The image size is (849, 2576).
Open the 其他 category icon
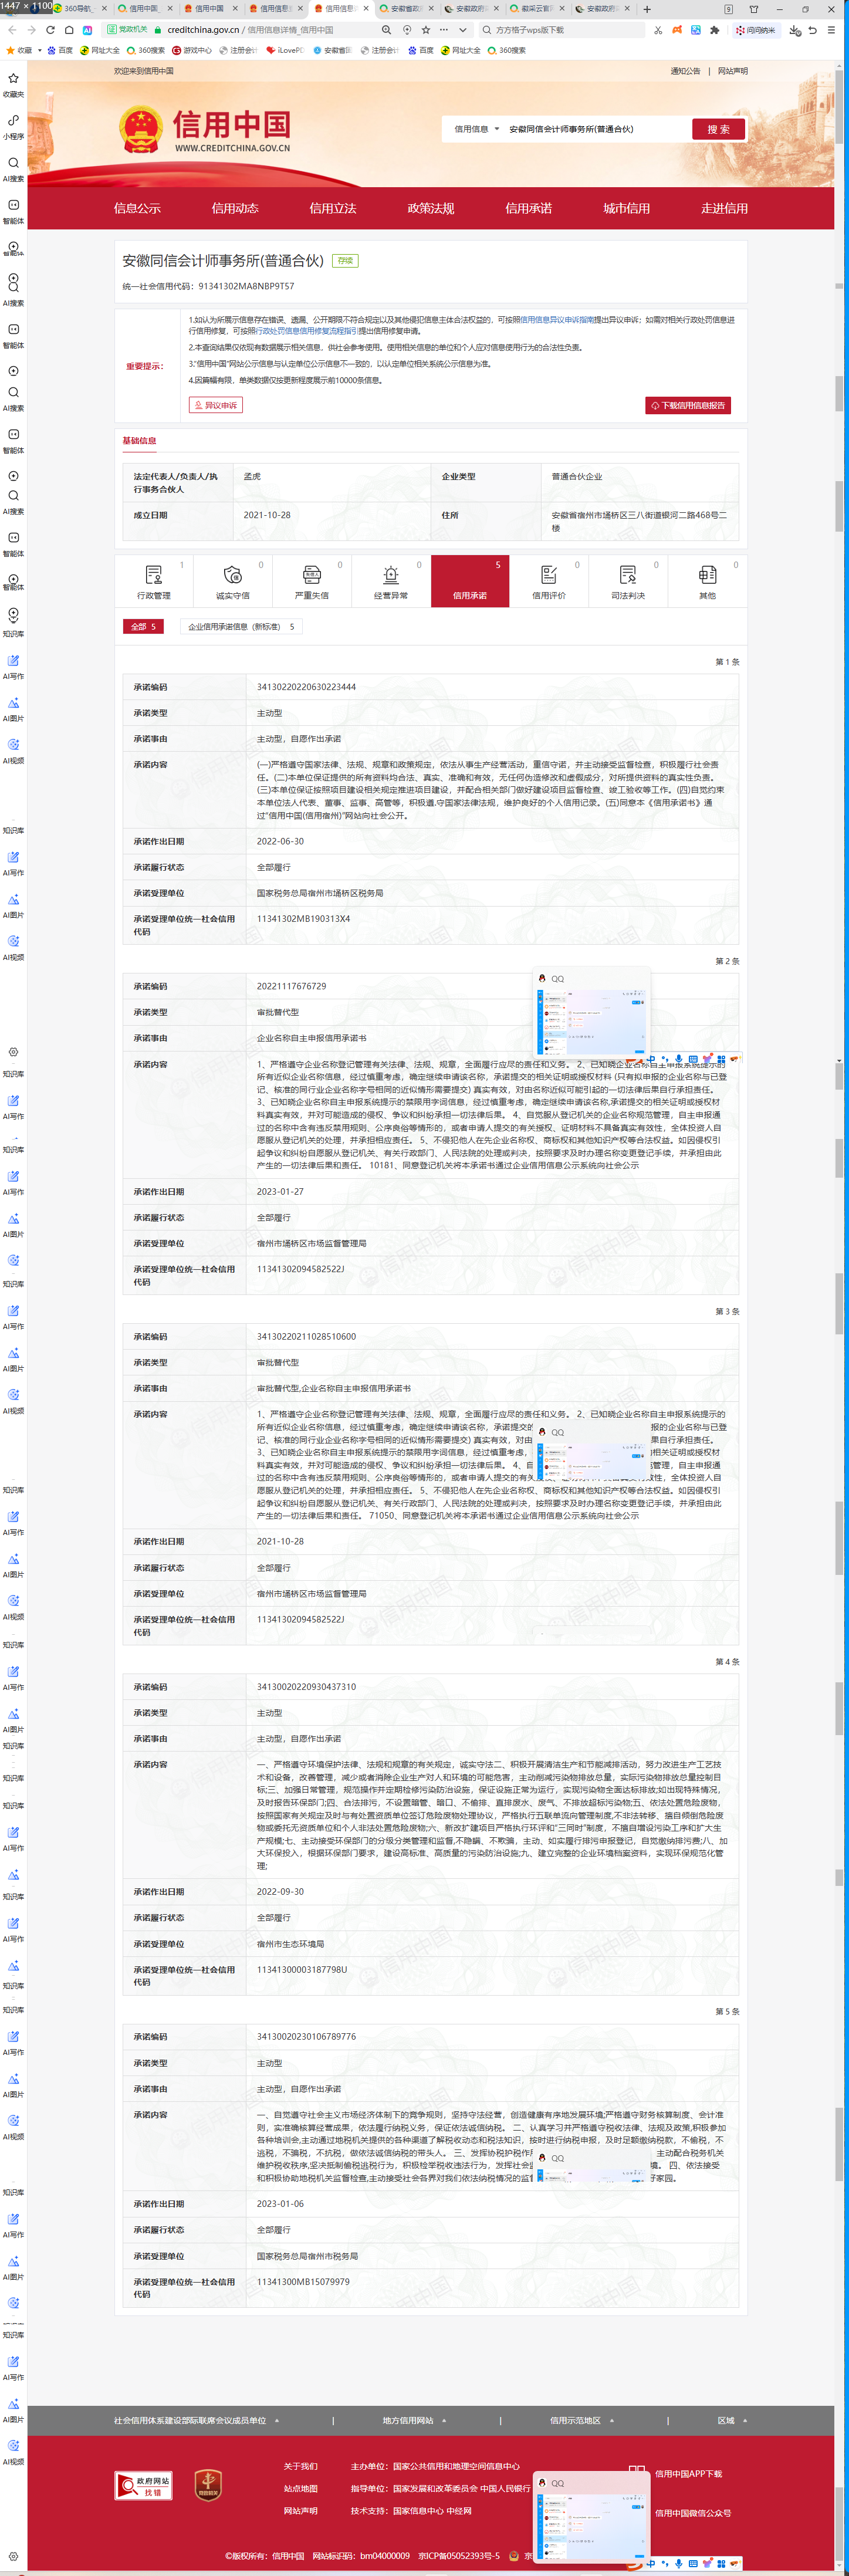pos(707,581)
